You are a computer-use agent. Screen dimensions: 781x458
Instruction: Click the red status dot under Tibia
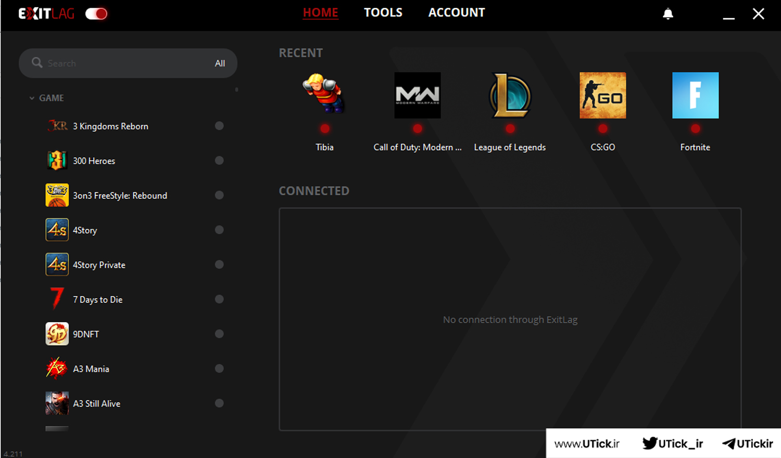[325, 128]
